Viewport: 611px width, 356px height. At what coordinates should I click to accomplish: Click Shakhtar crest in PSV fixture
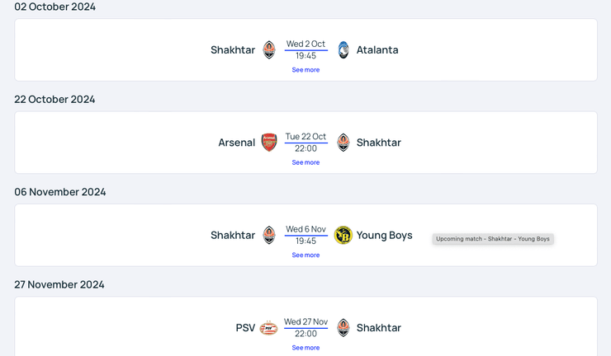pos(343,328)
